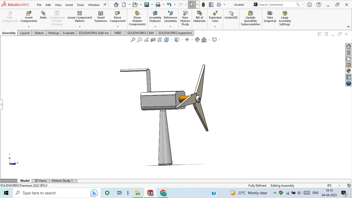
Task: Open Design Library in task pane
Action: (x=349, y=52)
